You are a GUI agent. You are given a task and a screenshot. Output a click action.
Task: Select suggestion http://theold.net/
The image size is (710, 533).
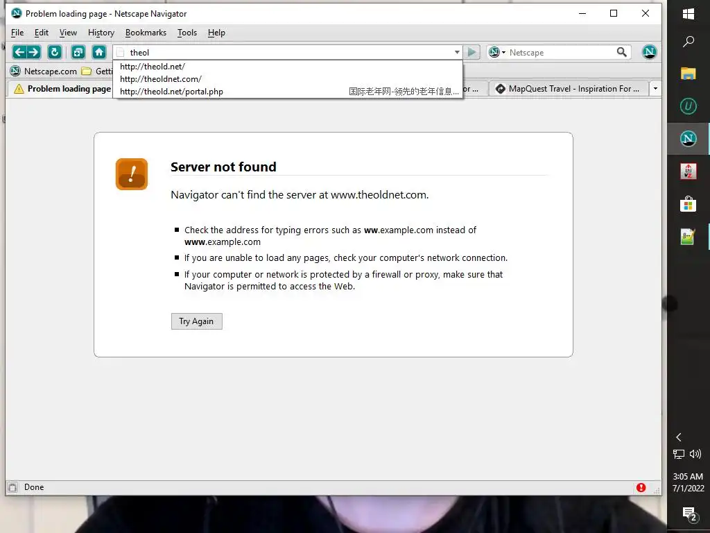tap(288, 67)
